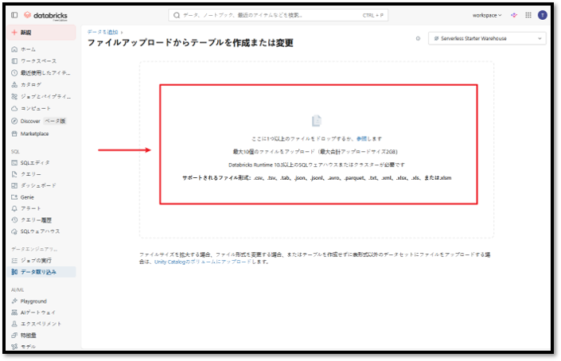Click the file icon in the drop zone
The image size is (561, 361).
(317, 121)
